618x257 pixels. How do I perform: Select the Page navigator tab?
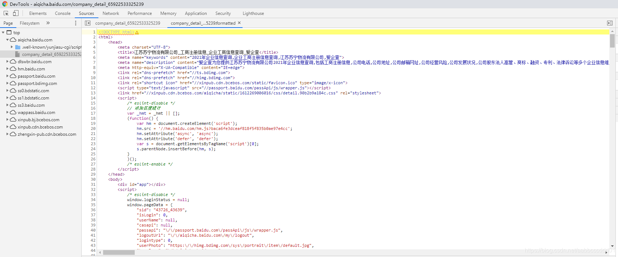click(x=8, y=23)
